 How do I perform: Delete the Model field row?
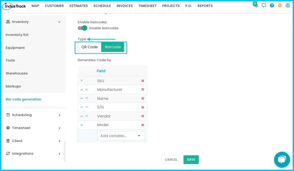coord(143,125)
